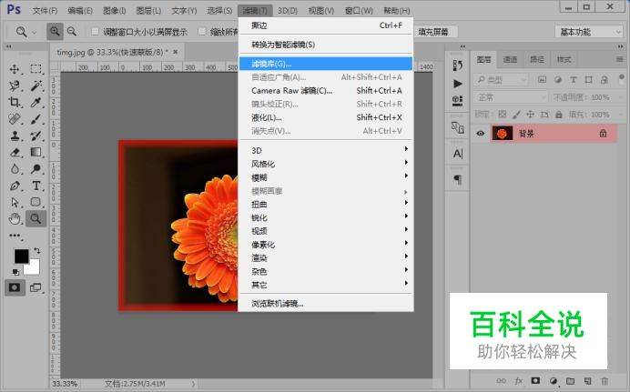Click the 填充屏幕 button

point(435,32)
